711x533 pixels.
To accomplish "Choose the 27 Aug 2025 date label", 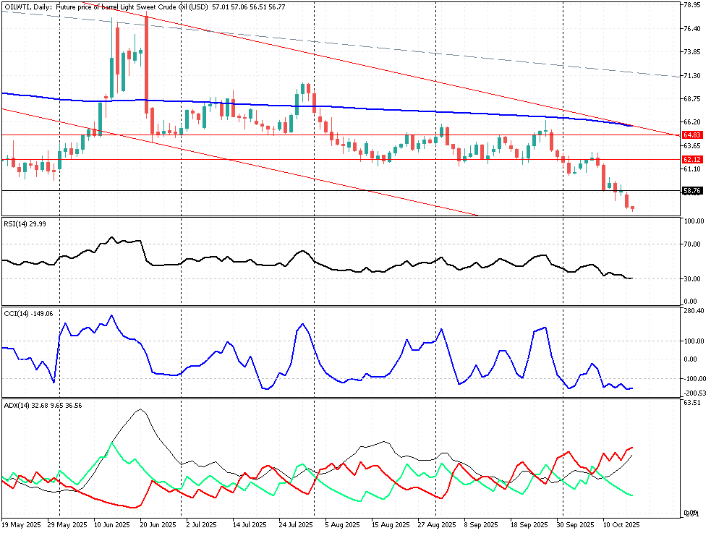I will click(x=436, y=524).
